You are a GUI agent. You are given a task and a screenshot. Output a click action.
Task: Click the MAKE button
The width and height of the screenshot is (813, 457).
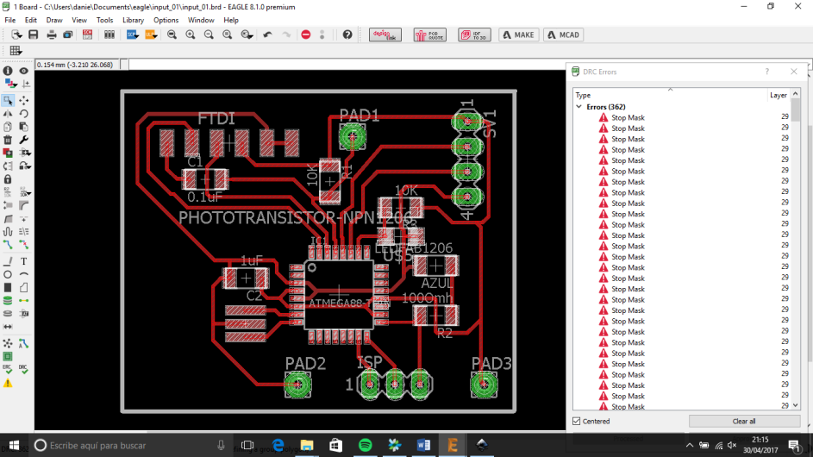(518, 34)
